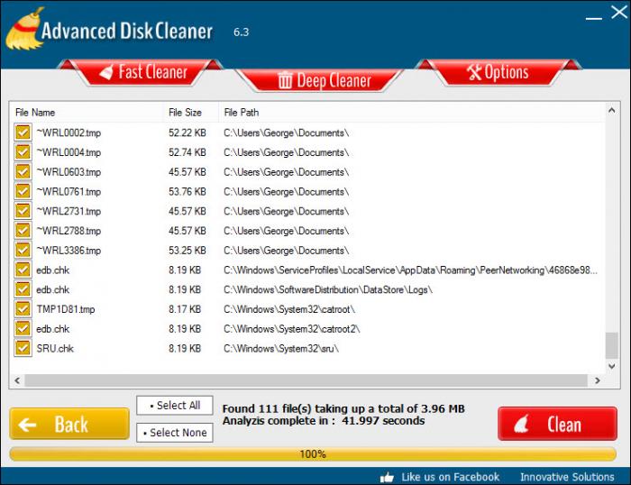Click the vertical scrollbar down arrow

coord(612,366)
